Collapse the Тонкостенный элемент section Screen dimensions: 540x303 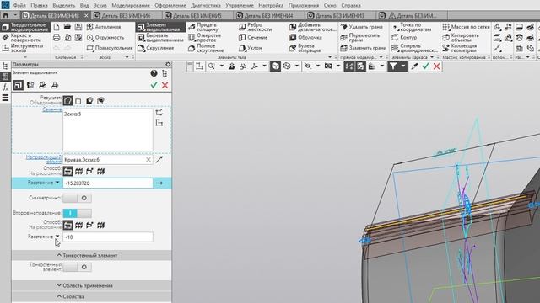pyautogui.click(x=91, y=255)
